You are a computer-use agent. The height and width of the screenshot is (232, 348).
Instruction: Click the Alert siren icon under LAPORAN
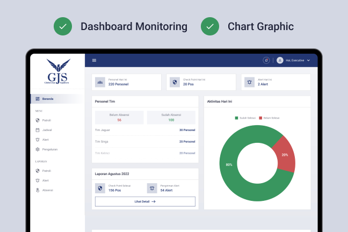tap(38, 180)
